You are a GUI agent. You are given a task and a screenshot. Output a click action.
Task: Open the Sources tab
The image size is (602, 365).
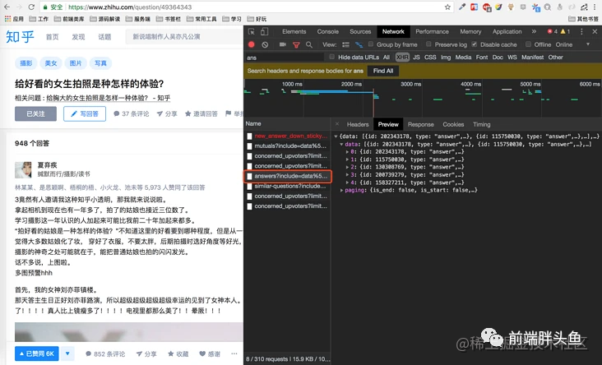(x=360, y=31)
